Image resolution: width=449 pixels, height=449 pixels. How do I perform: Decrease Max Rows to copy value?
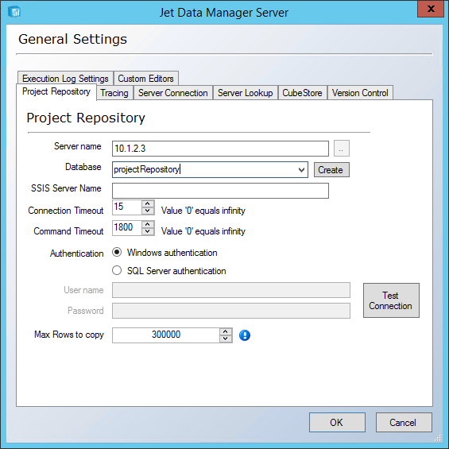(226, 339)
